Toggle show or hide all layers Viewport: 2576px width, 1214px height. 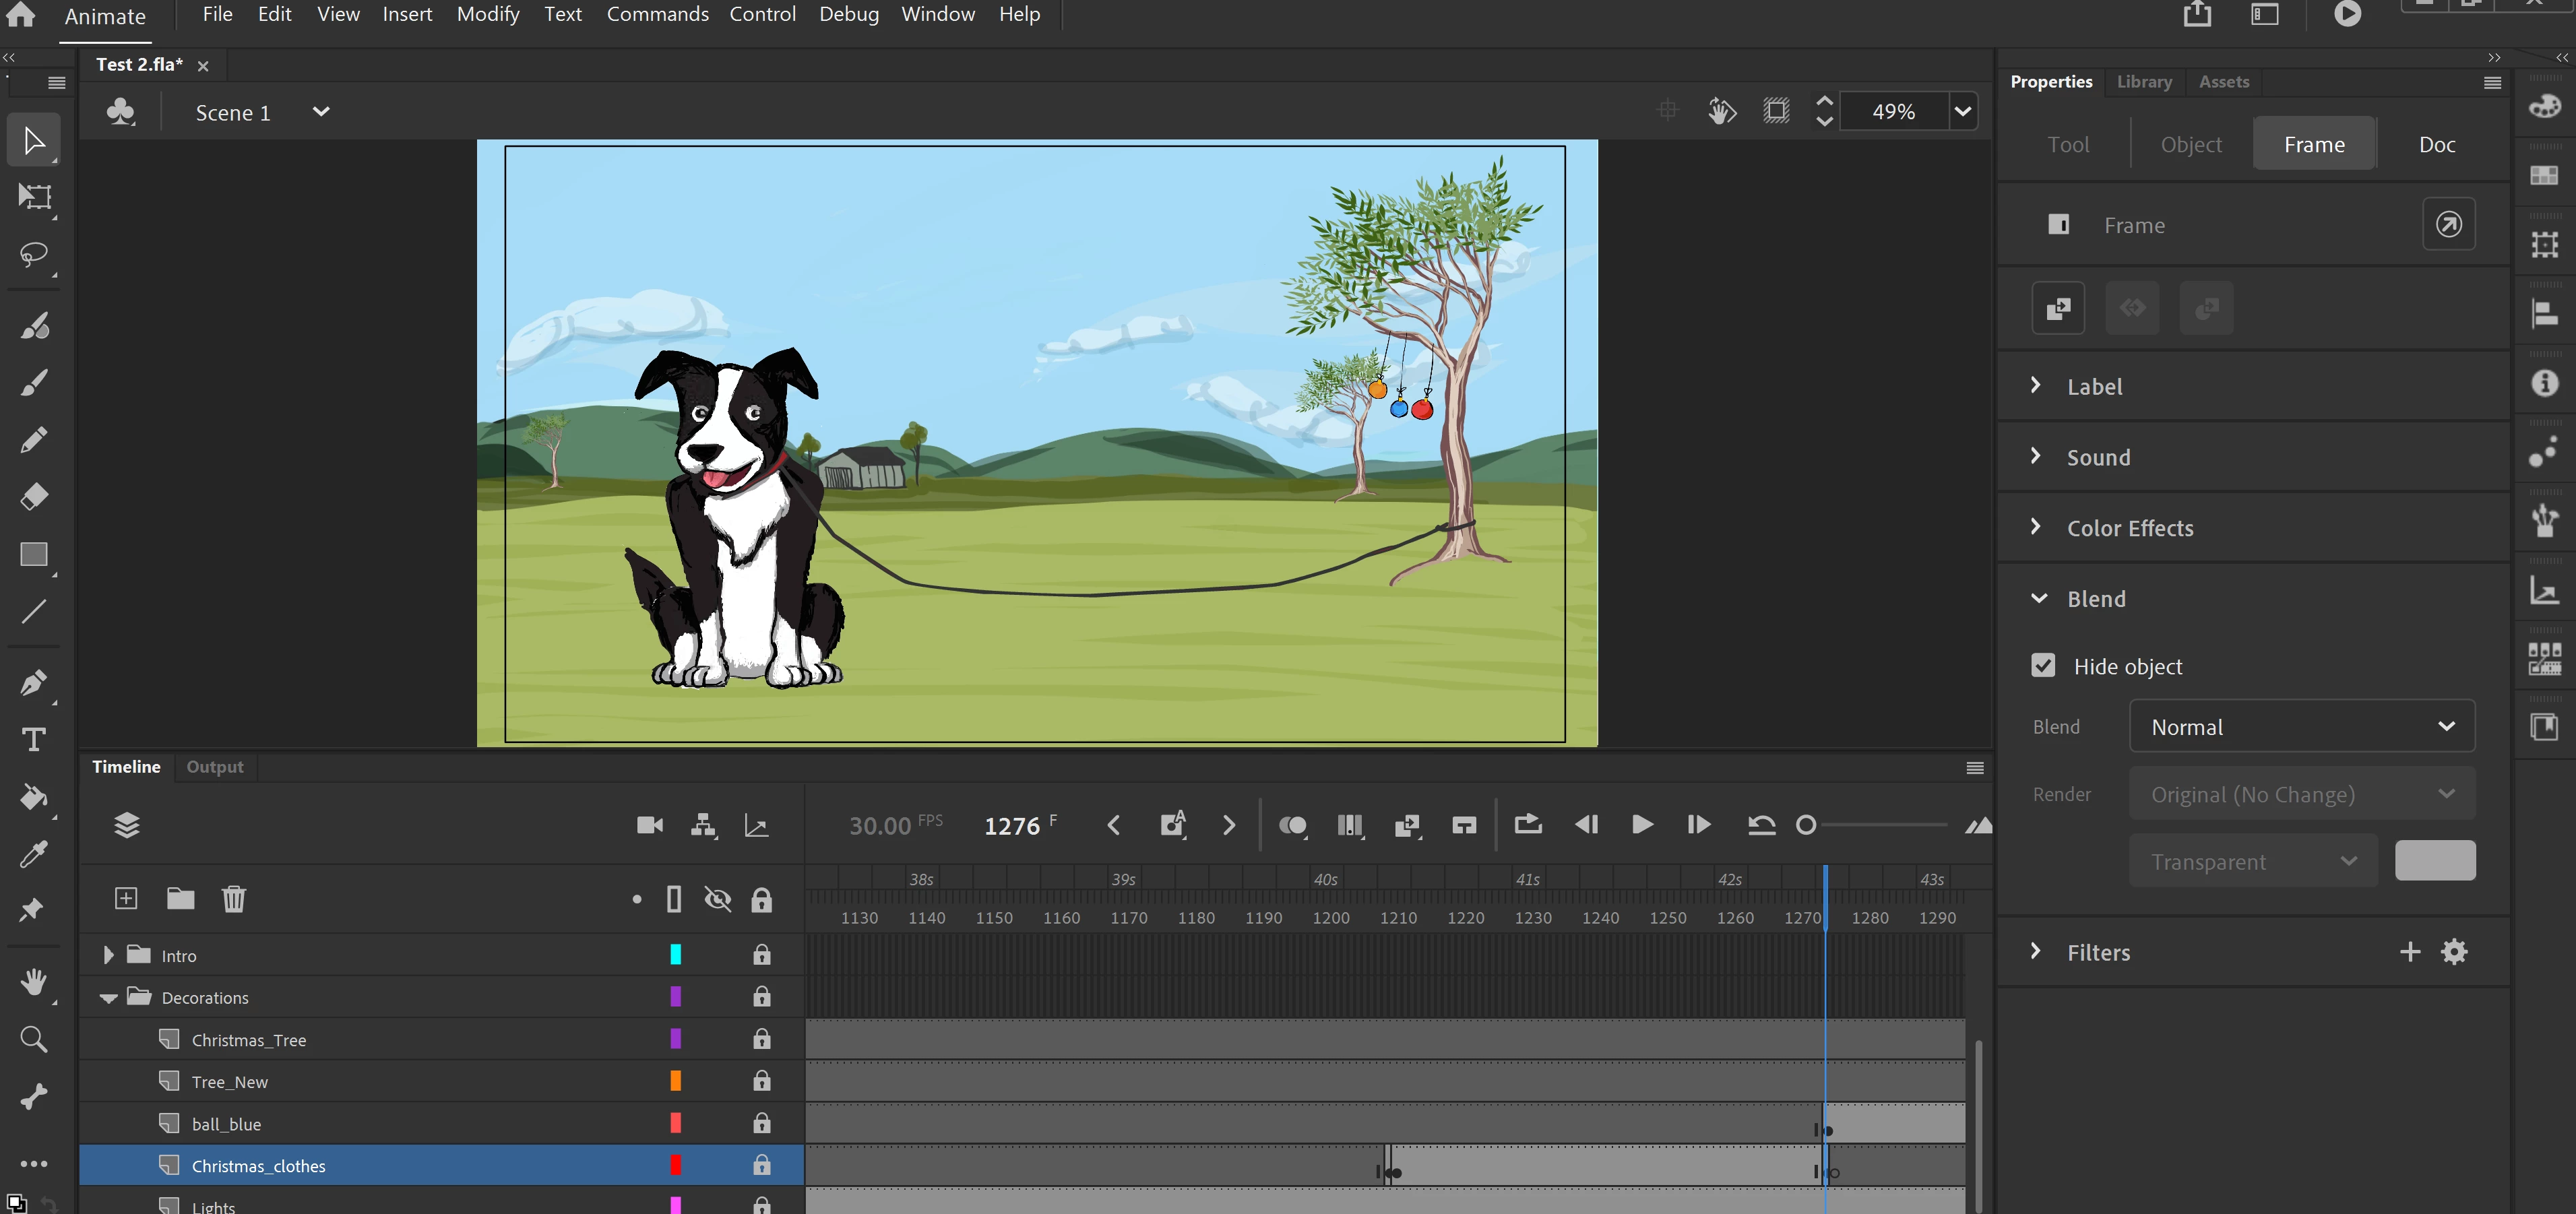(718, 899)
